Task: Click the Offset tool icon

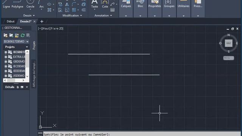Action: tap(84, 10)
